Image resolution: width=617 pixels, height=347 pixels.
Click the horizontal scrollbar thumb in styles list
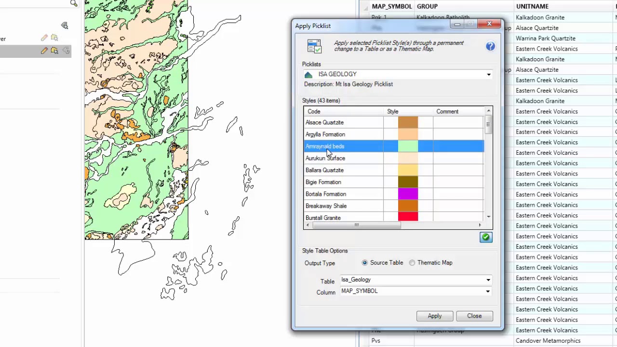pos(356,225)
